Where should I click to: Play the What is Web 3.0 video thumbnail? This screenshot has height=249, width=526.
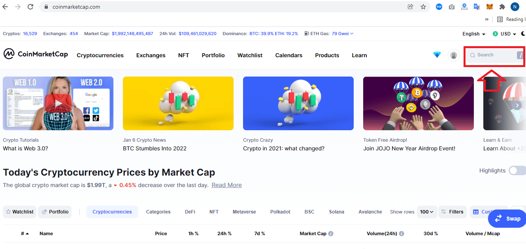pyautogui.click(x=58, y=103)
